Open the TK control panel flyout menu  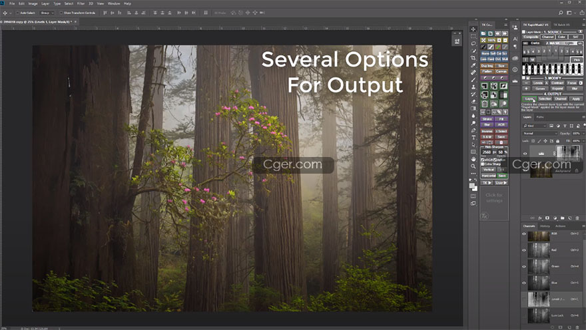click(x=505, y=25)
